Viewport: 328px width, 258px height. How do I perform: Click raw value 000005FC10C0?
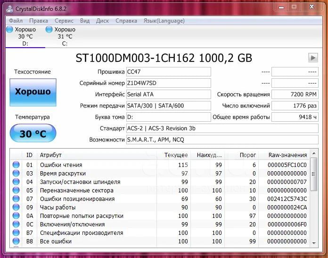click(x=287, y=165)
